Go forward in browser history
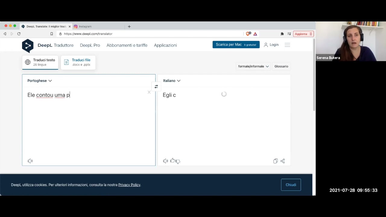 pyautogui.click(x=12, y=34)
